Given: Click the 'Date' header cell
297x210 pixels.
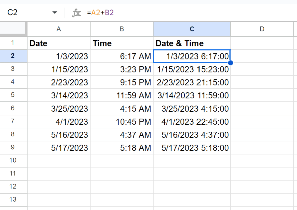Looking at the screenshot, I should [x=59, y=43].
